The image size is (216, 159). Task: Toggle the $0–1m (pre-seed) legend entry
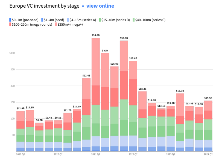click(24, 20)
